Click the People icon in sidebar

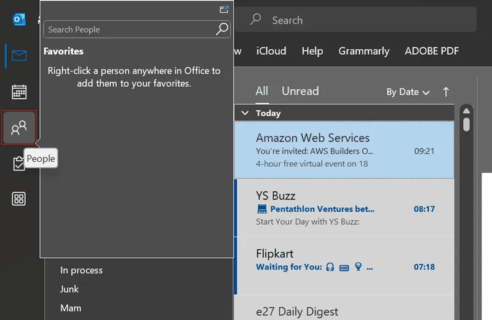tap(19, 128)
